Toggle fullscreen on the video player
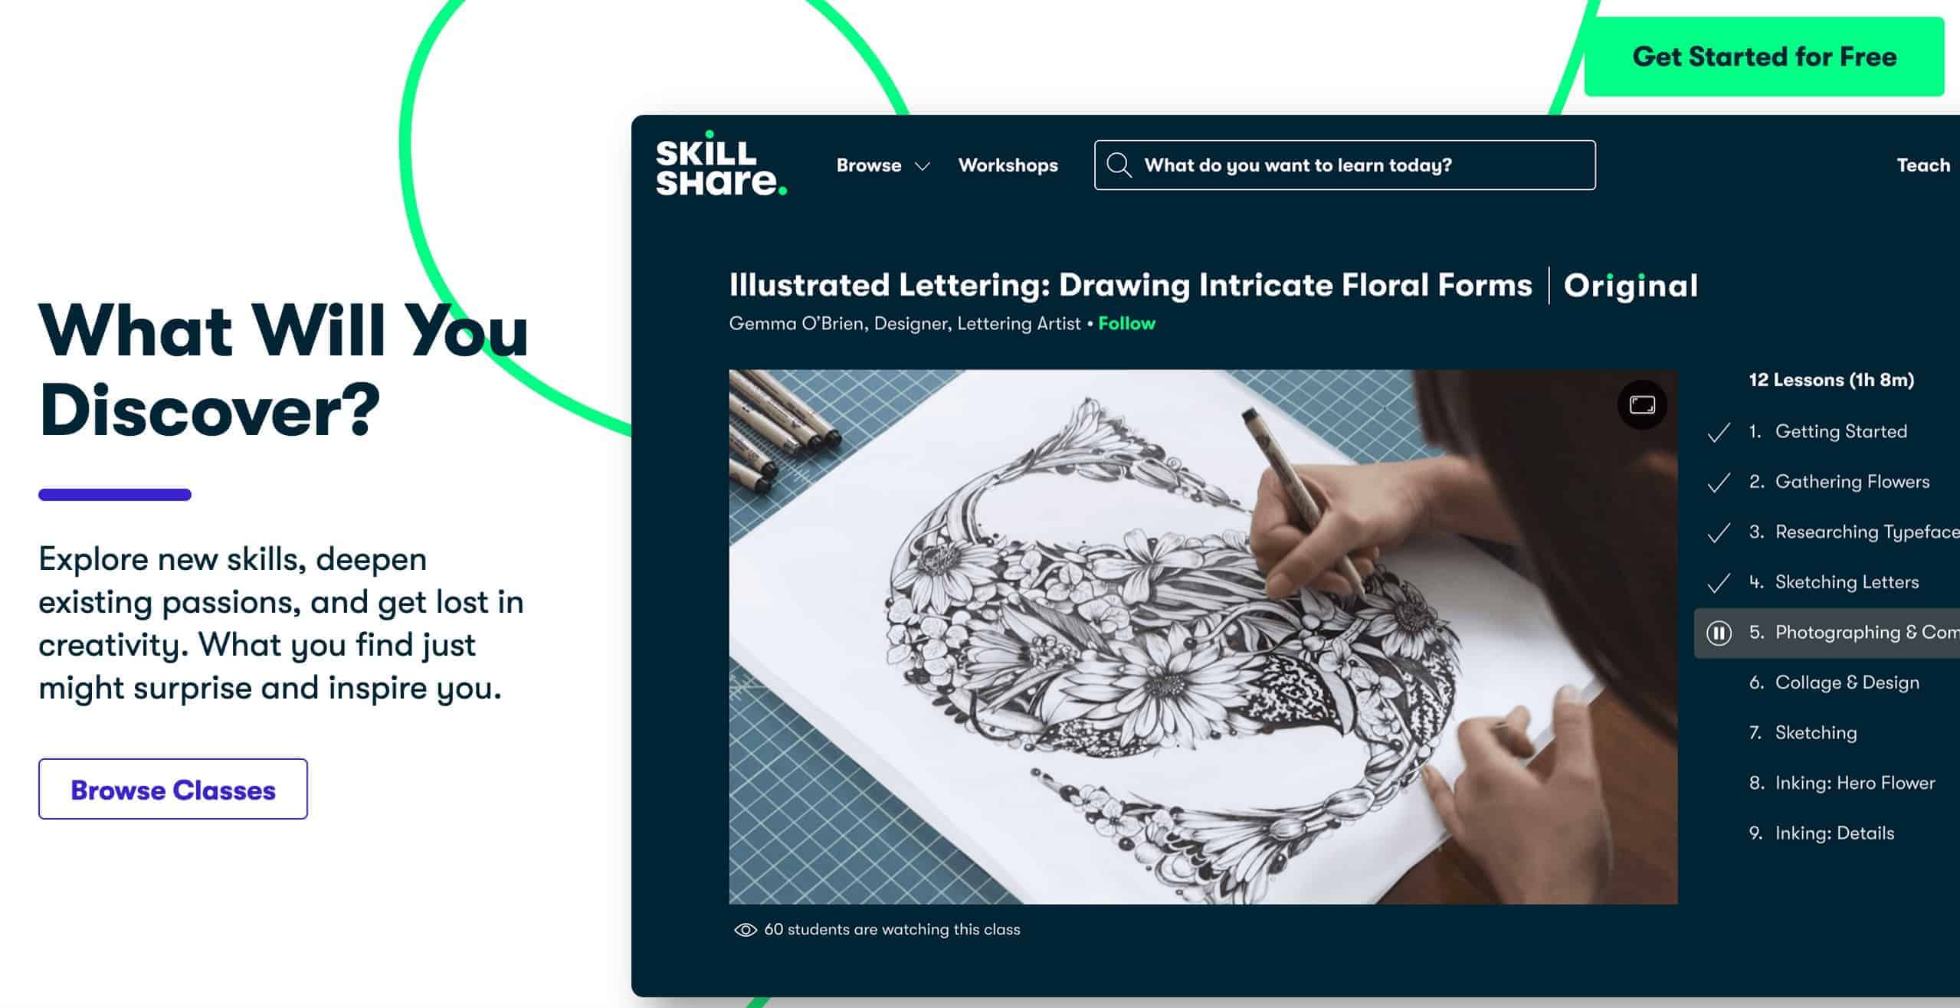The height and width of the screenshot is (1008, 1960). coord(1641,404)
